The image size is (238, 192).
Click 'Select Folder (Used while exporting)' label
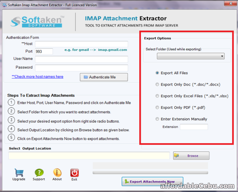174,49
